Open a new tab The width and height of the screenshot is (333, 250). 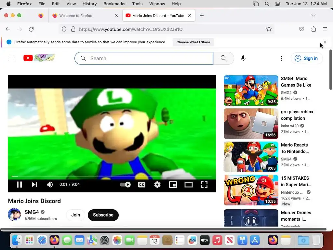coord(202,16)
